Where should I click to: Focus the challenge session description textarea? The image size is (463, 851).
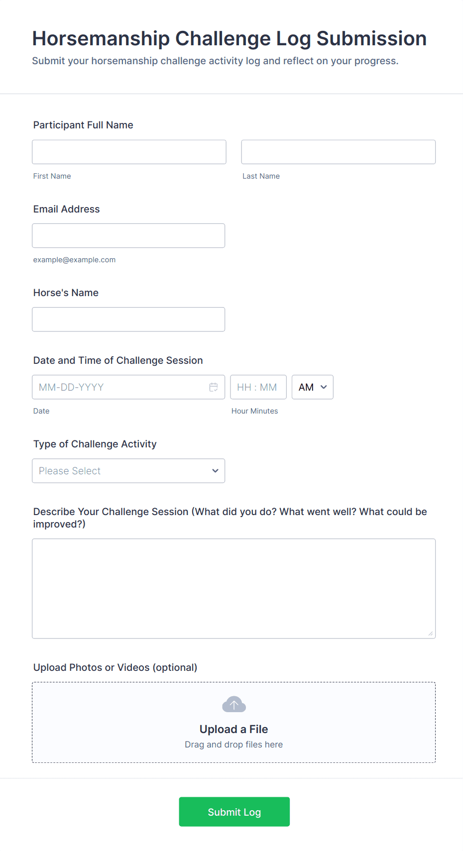pos(233,588)
